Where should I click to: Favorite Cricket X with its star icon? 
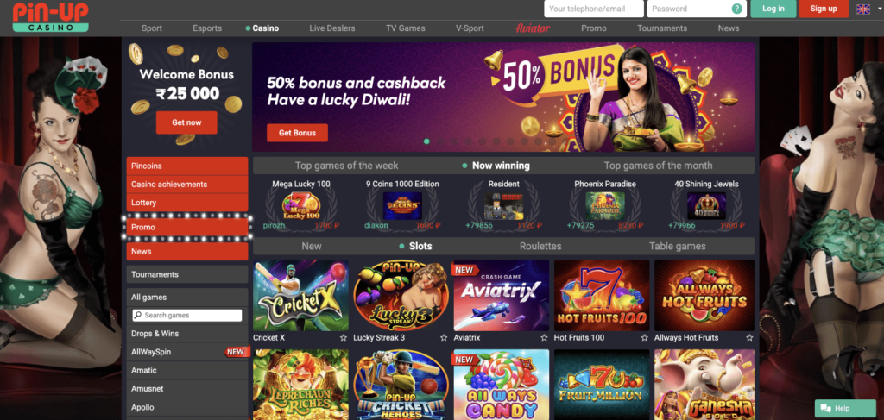344,338
